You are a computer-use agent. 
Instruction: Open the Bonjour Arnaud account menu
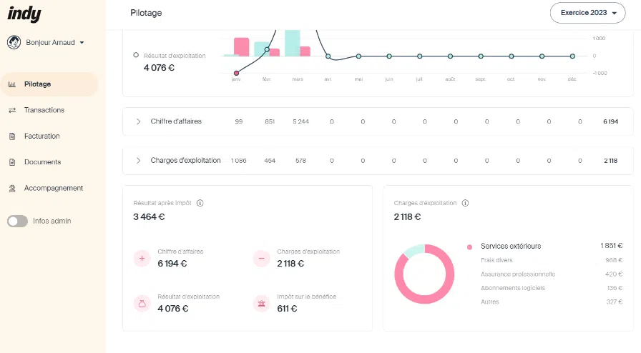46,43
